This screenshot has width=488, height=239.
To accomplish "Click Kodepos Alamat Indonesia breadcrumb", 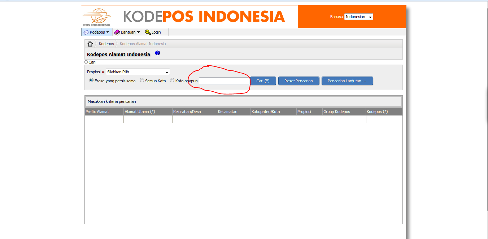I will 143,44.
